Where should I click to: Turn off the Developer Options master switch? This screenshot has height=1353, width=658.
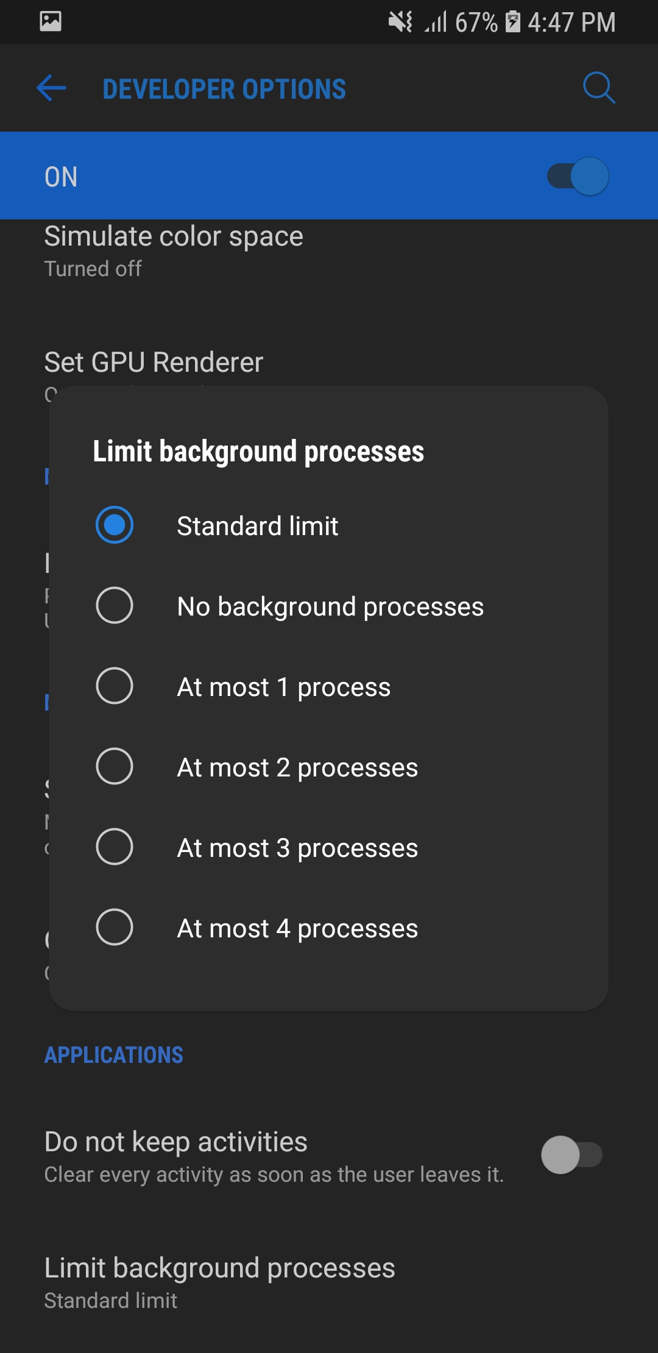pos(577,176)
